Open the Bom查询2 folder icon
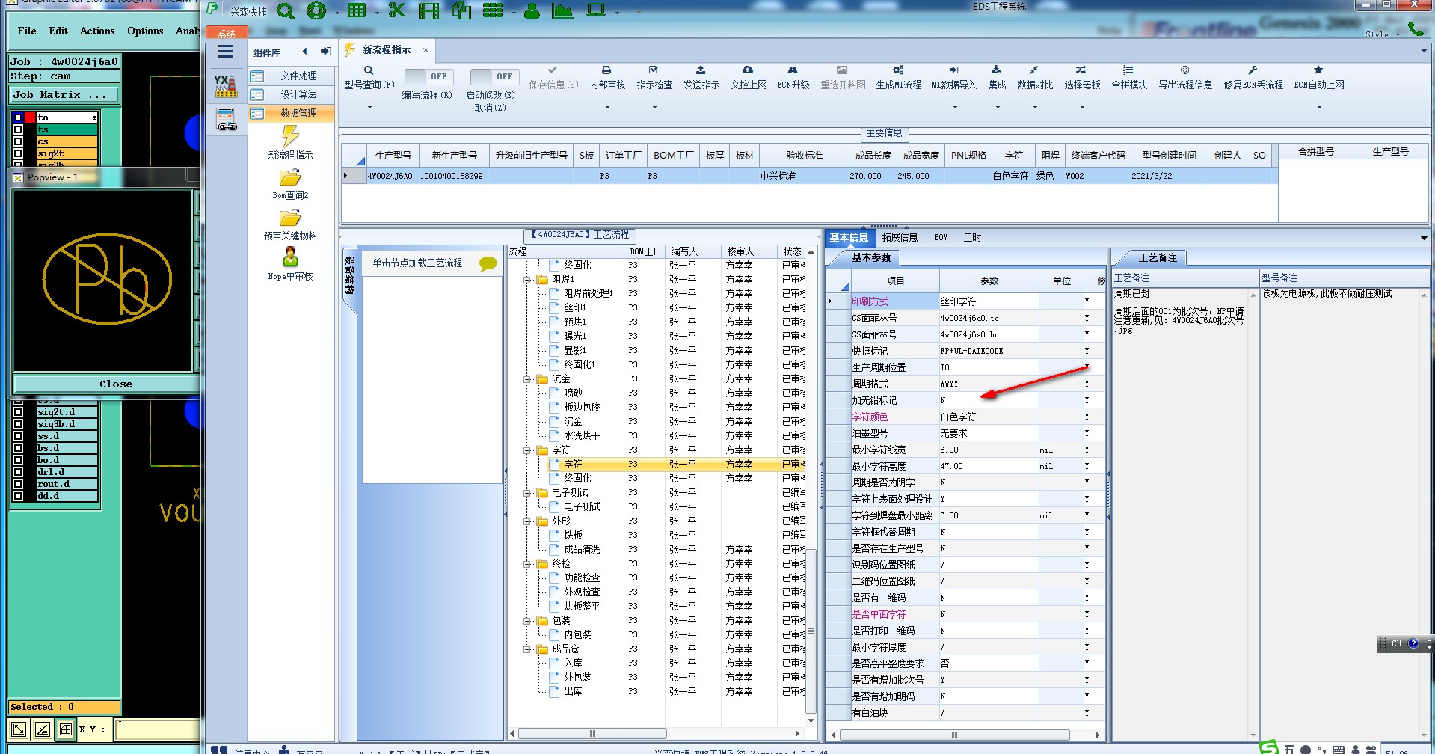This screenshot has width=1435, height=754. click(x=290, y=177)
